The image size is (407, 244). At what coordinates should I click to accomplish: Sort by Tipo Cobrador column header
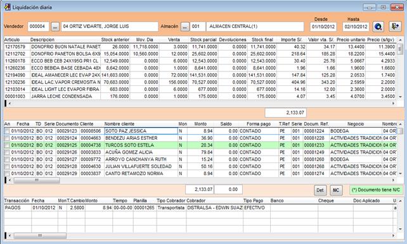pyautogui.click(x=171, y=200)
